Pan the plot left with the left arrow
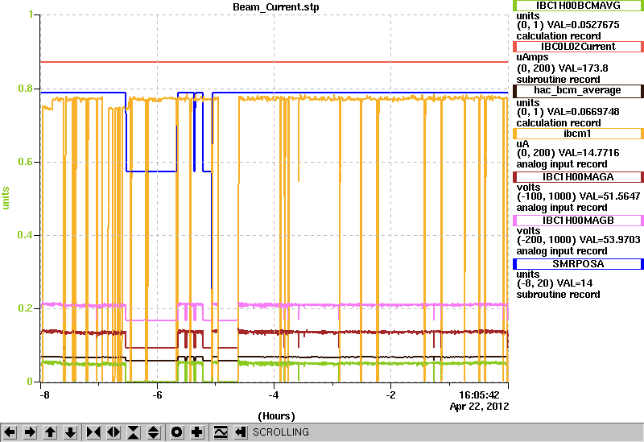This screenshot has height=442, width=644. tap(10, 432)
